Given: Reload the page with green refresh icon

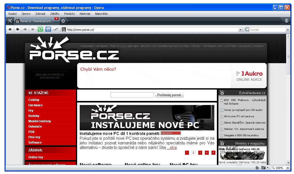Looking at the screenshot, I should [x=40, y=29].
